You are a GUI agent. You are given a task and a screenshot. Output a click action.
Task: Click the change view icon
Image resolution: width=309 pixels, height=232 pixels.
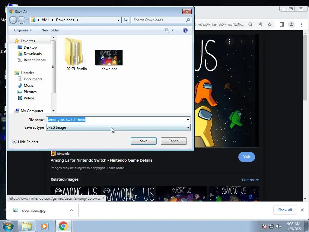point(166,30)
